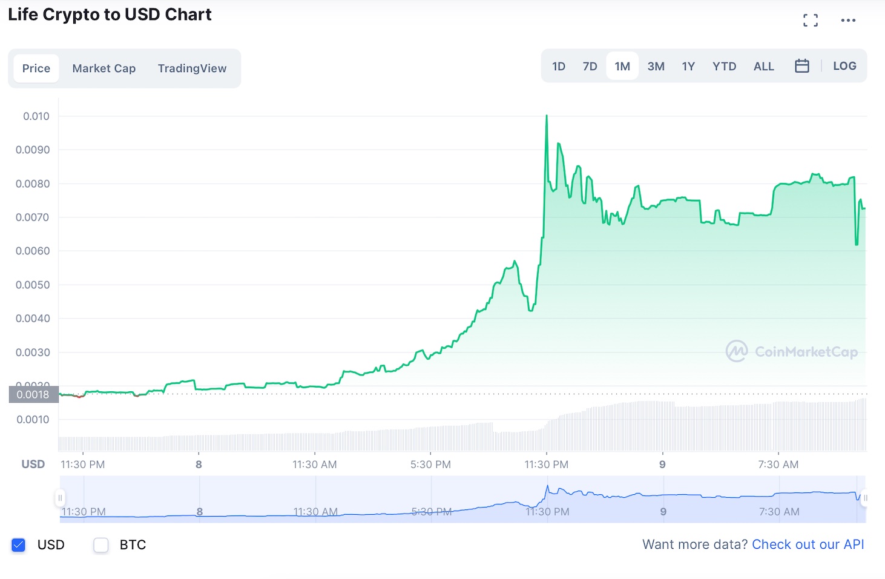Click the three-dot more options icon
Image resolution: width=885 pixels, height=579 pixels.
pos(848,20)
